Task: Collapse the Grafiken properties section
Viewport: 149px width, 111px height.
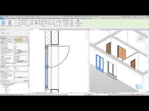Action: pyautogui.click(x=27, y=43)
